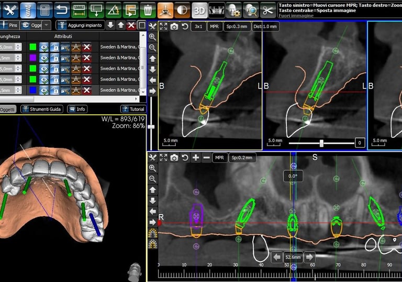Image resolution: width=402 pixels, height=282 pixels.
Task: Click the camera snapshot icon in cross-section view
Action: [x=174, y=26]
